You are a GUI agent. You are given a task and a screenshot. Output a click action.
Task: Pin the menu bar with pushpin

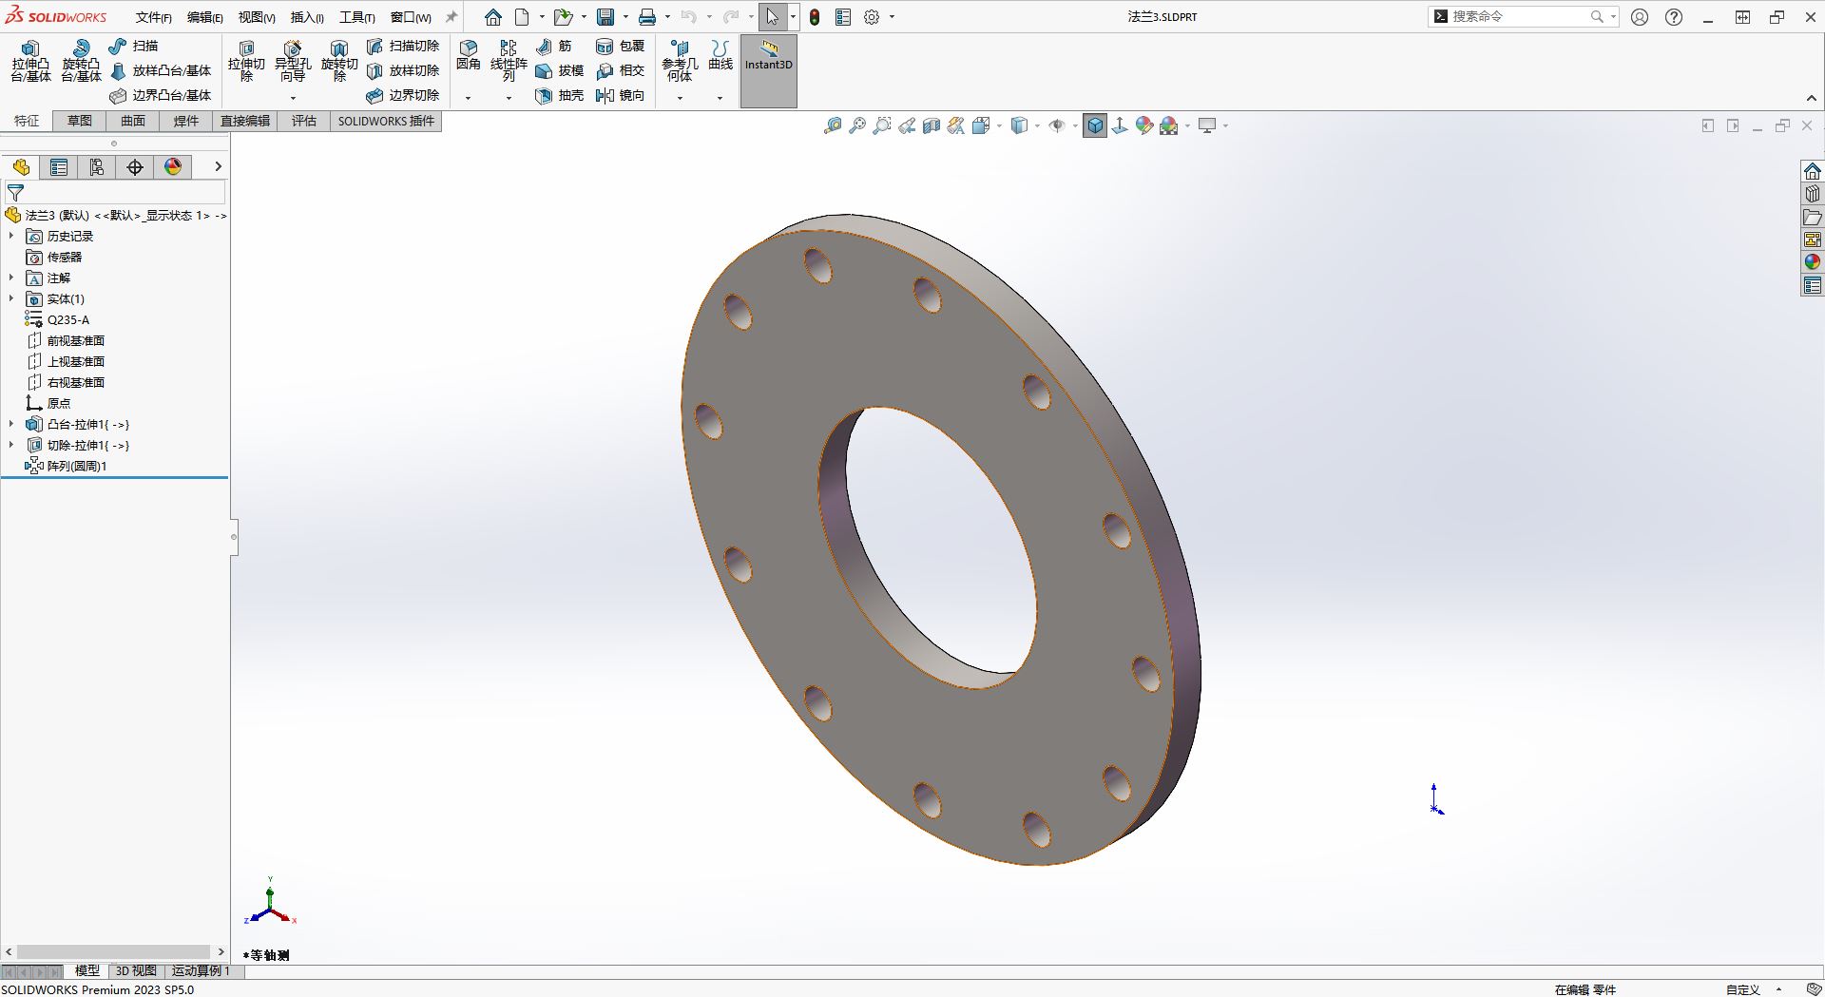coord(451,17)
